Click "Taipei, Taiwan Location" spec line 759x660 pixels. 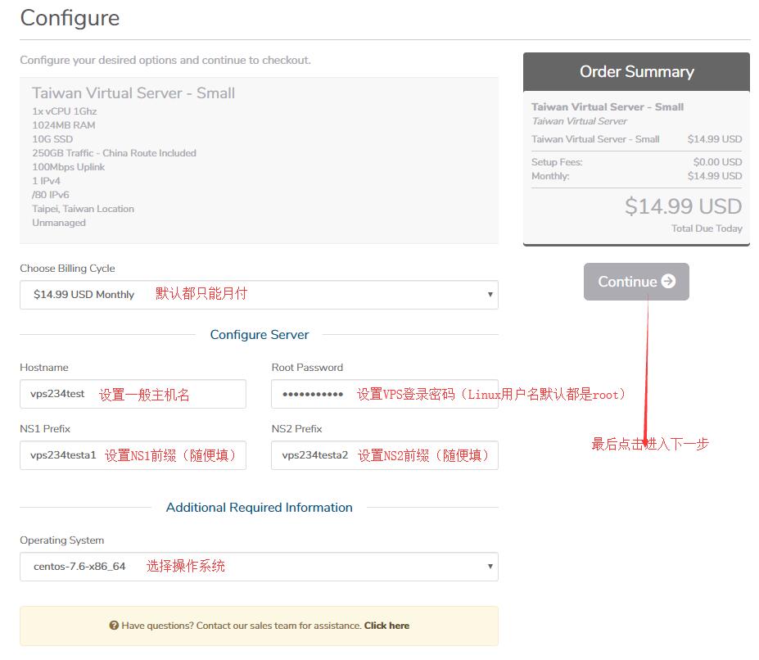click(83, 209)
